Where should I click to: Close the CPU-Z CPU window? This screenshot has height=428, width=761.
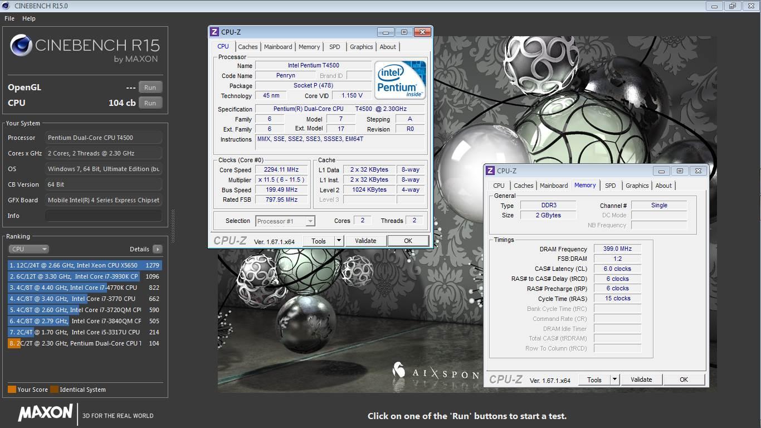(423, 32)
